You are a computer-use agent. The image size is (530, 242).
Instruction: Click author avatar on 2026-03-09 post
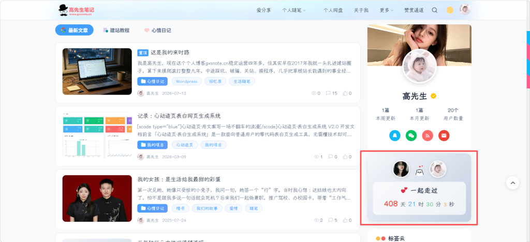point(141,157)
